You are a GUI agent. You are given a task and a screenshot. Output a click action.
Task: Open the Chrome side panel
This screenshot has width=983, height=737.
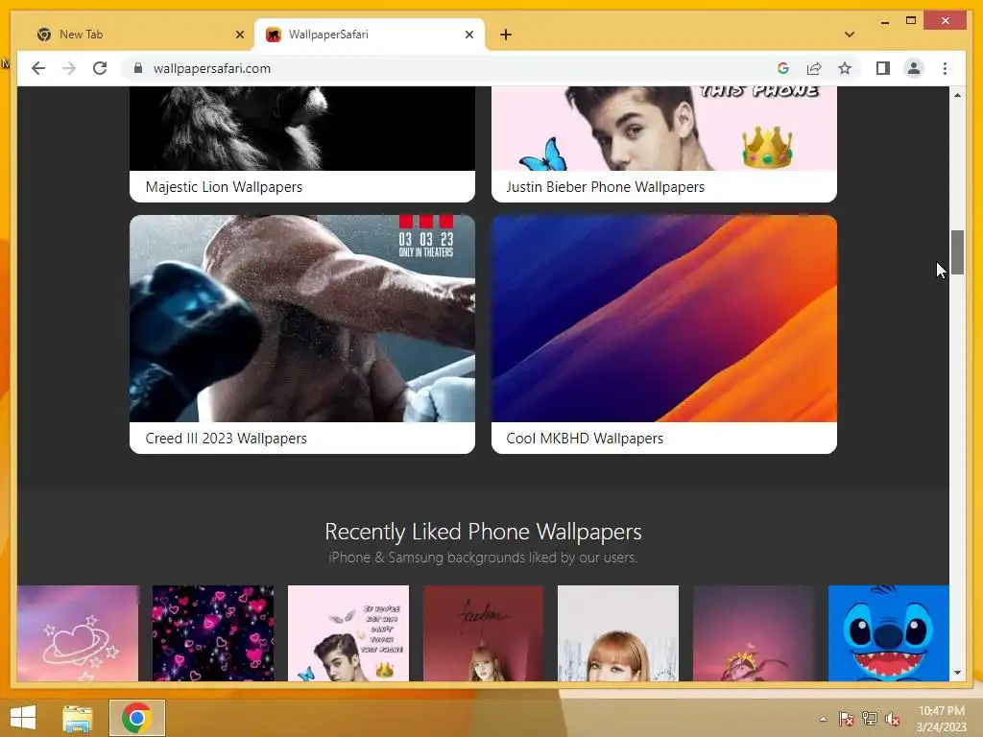883,68
